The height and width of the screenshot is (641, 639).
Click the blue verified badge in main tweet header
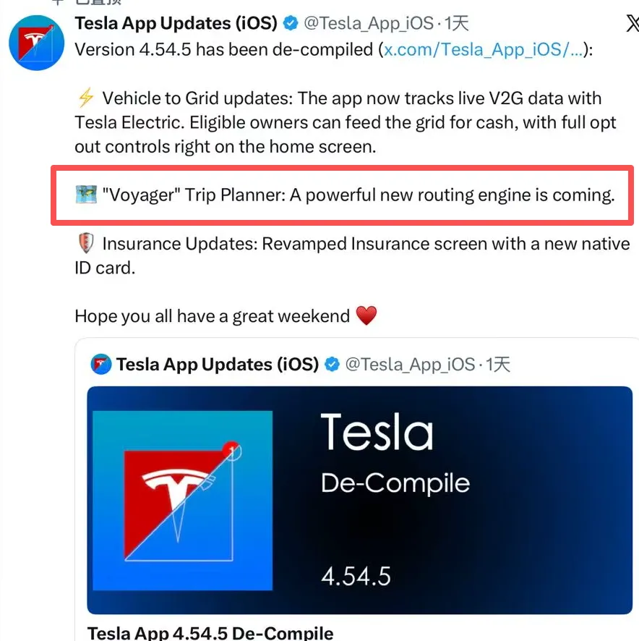[x=291, y=24]
